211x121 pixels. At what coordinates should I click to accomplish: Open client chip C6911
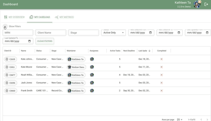click(x=10, y=67)
